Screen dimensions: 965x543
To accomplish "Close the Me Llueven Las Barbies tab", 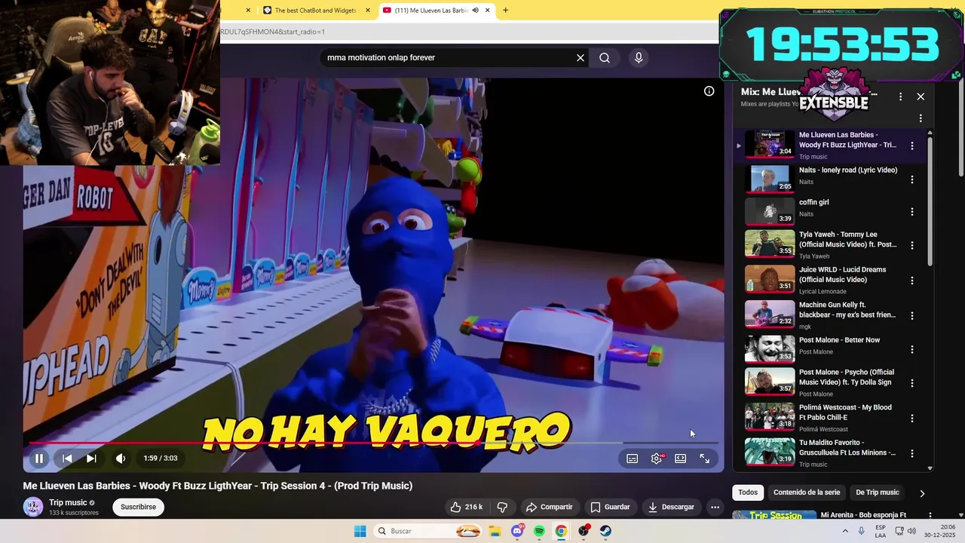I will tap(488, 11).
